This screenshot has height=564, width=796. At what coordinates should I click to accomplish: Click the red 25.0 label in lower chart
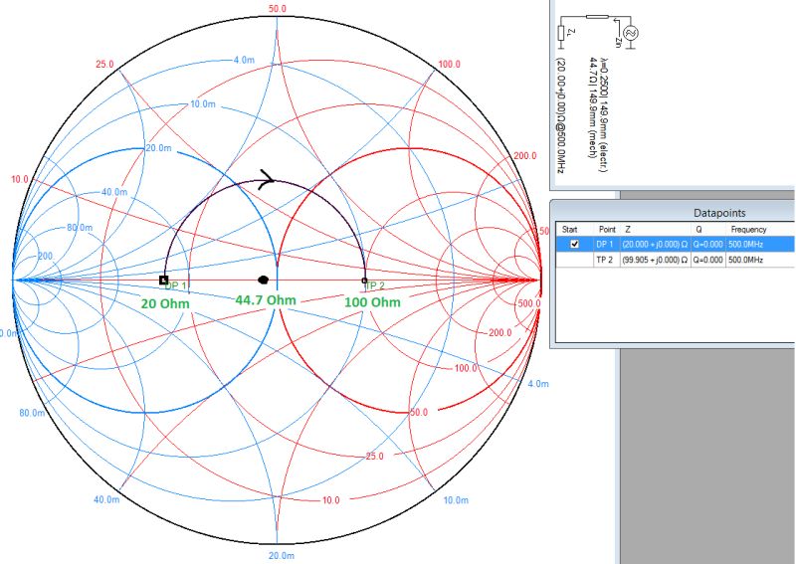point(375,456)
